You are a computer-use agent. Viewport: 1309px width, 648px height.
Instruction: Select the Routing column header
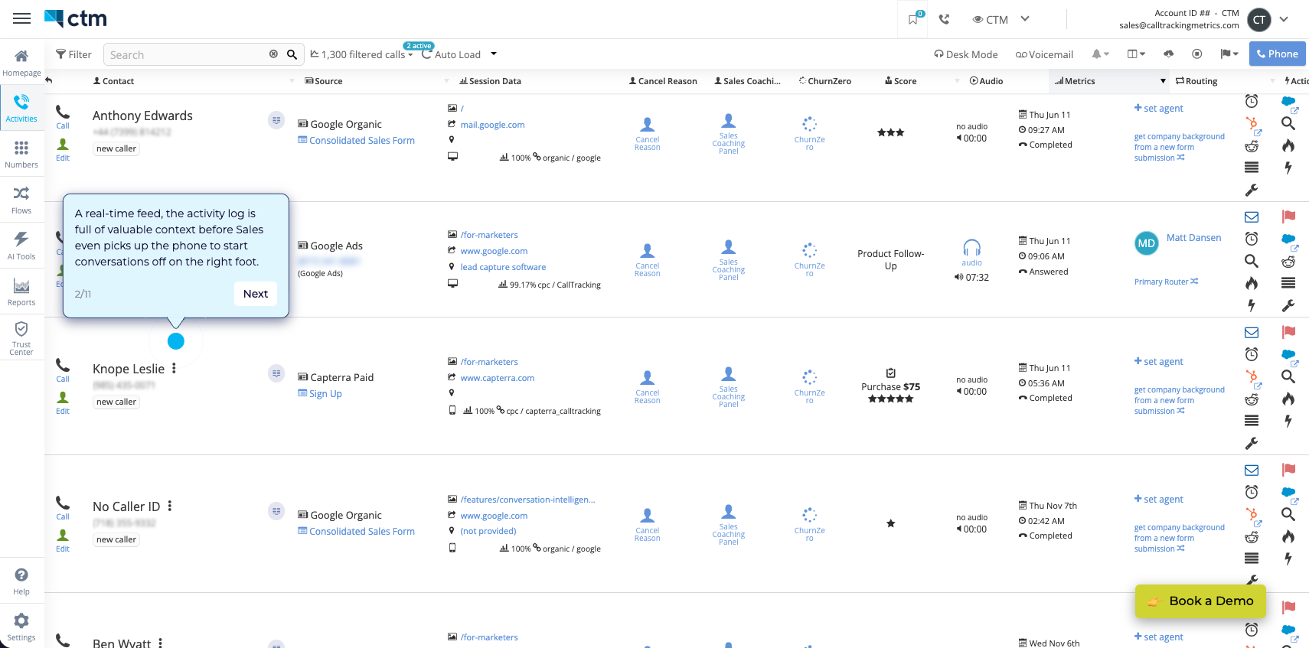click(1196, 81)
